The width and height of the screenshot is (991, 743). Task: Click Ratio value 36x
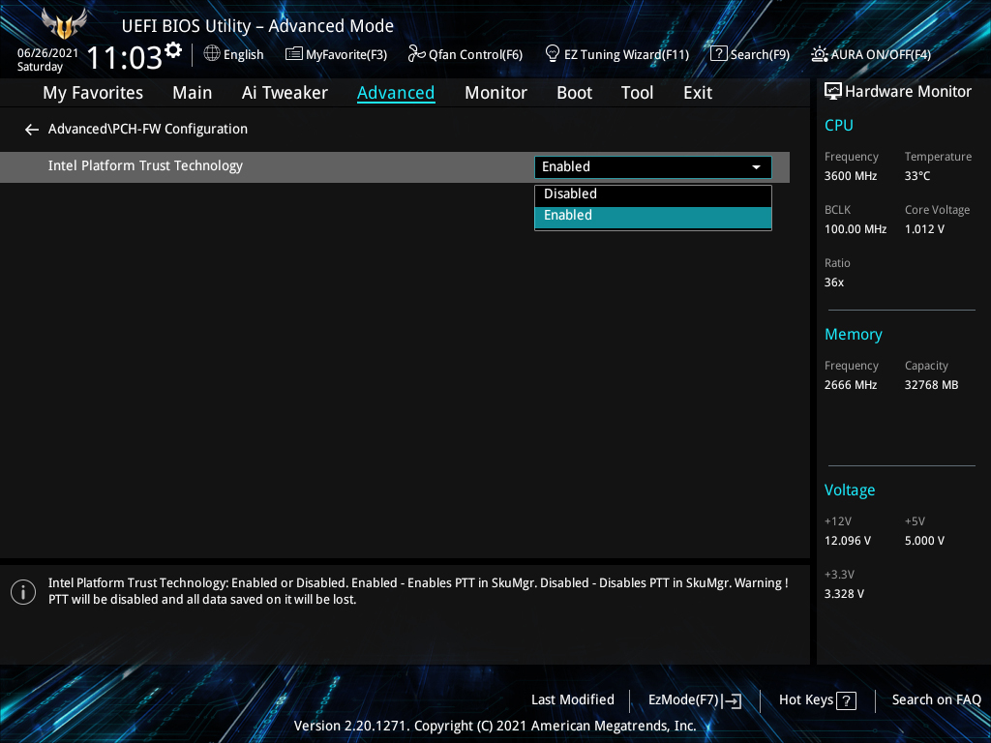pos(833,282)
